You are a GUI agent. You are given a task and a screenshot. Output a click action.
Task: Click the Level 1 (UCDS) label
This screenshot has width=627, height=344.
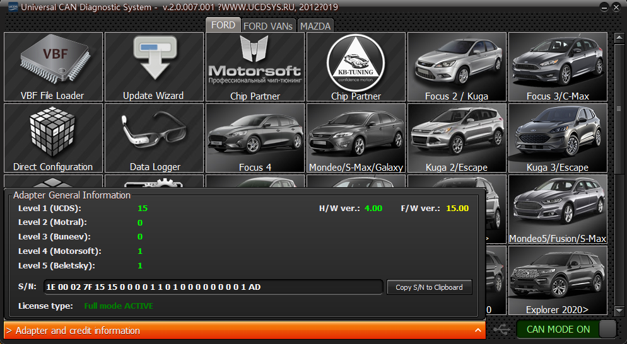point(50,208)
